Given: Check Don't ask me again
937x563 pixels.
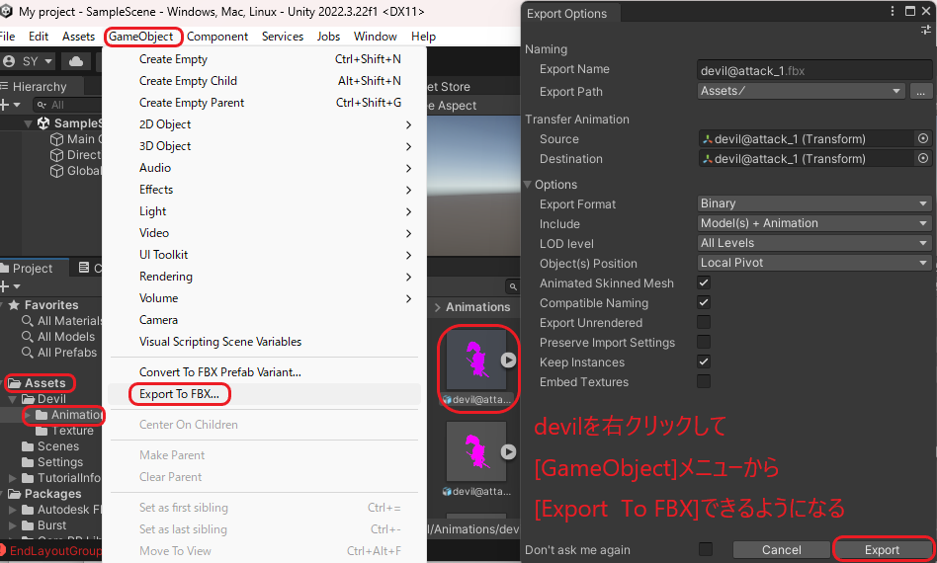Looking at the screenshot, I should (x=706, y=549).
